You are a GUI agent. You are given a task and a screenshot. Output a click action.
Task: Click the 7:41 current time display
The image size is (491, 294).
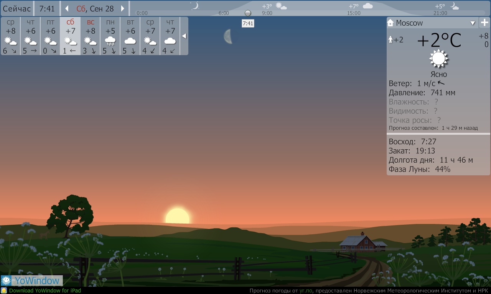(x=47, y=8)
